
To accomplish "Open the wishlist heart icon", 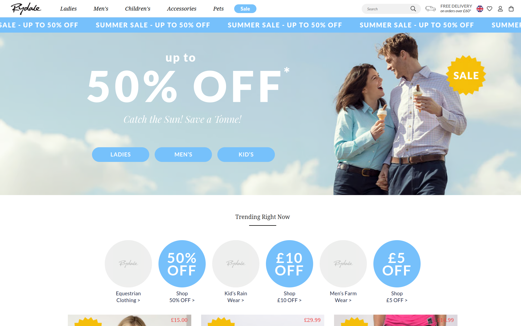I will 490,9.
